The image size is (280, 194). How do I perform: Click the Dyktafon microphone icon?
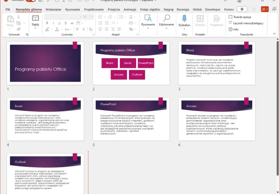(x=184, y=19)
